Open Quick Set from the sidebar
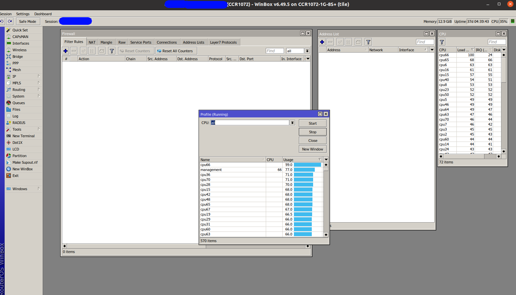The image size is (516, 295). tap(24, 30)
